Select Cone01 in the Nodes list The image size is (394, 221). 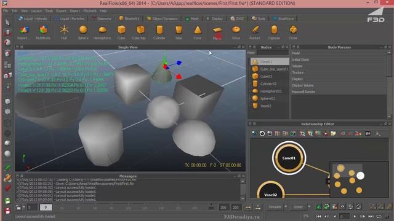[270, 61]
